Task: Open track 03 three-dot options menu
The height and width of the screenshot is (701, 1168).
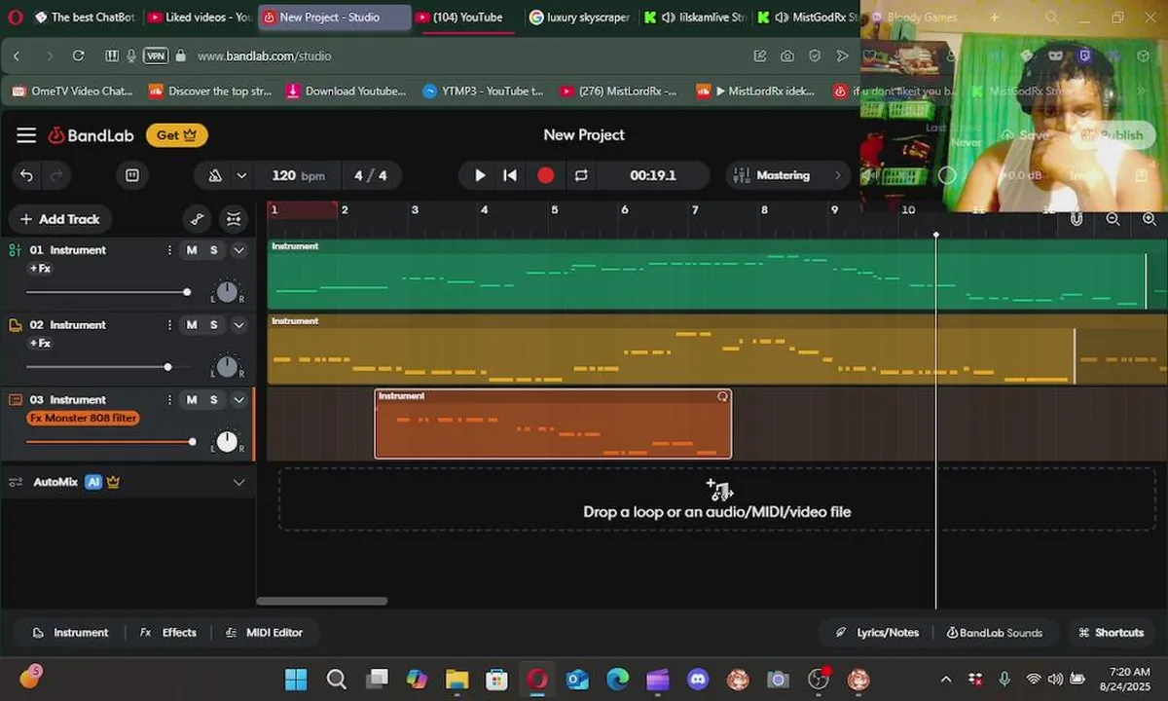Action: pos(170,400)
